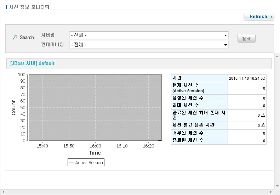This screenshot has height=195, width=280.
Task: Select the 2010-11-10 16:24:52 timestamp cell
Action: point(247,78)
